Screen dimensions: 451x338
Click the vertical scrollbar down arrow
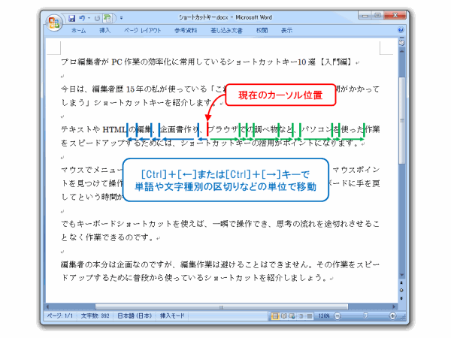[401, 275]
